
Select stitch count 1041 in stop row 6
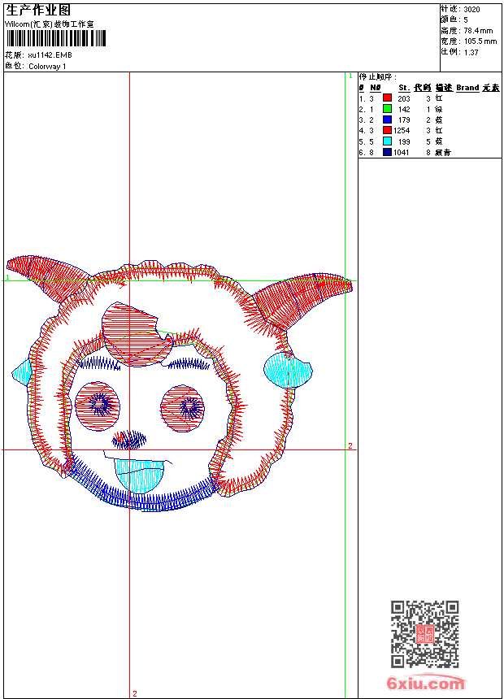402,153
